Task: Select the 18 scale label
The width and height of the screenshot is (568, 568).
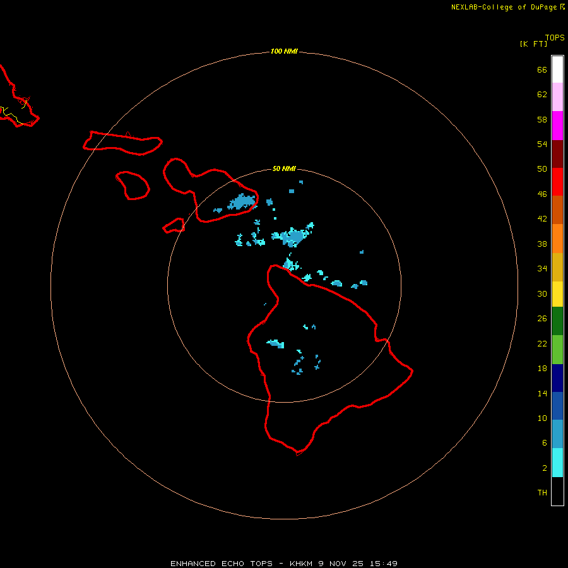Action: tap(542, 369)
